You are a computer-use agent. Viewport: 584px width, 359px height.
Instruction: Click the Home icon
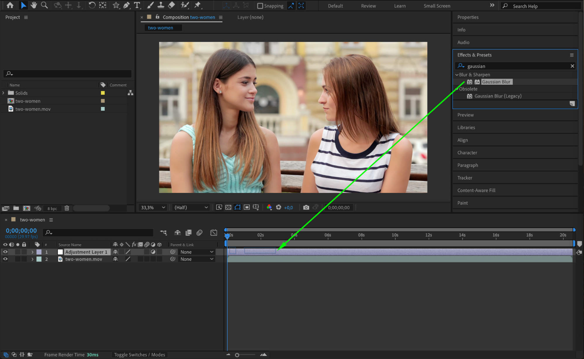[x=10, y=5]
